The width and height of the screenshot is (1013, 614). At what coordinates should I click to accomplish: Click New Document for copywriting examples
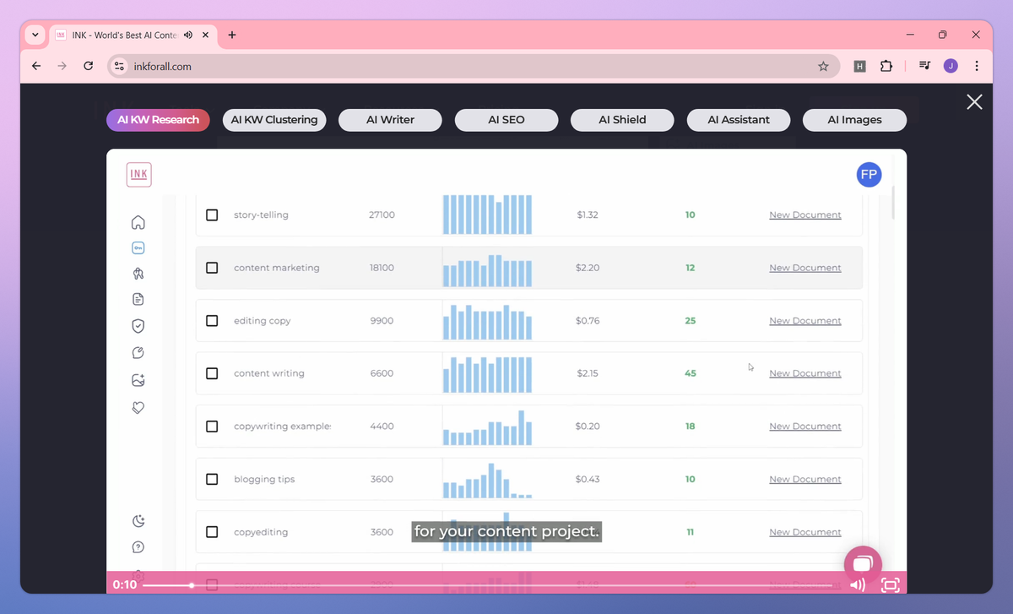click(x=804, y=427)
